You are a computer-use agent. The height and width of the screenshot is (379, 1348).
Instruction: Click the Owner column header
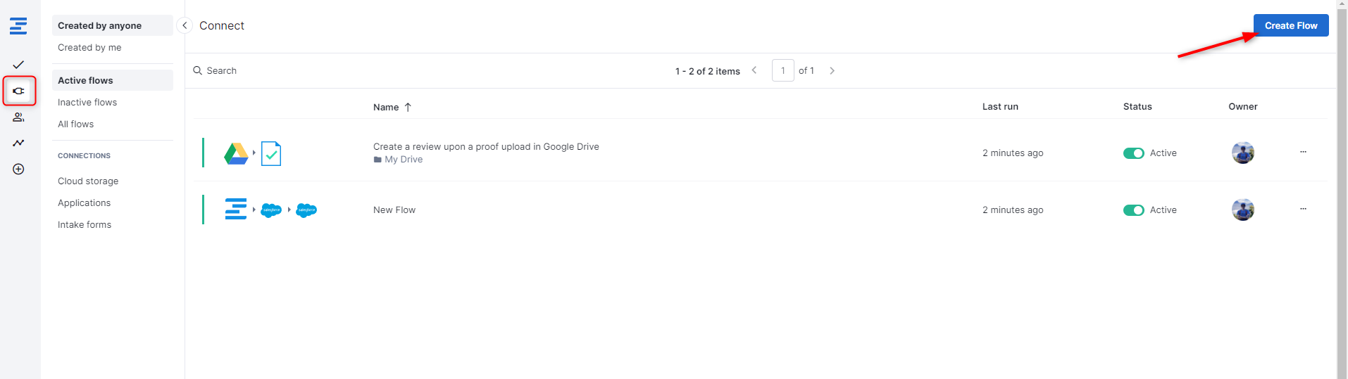click(1243, 106)
